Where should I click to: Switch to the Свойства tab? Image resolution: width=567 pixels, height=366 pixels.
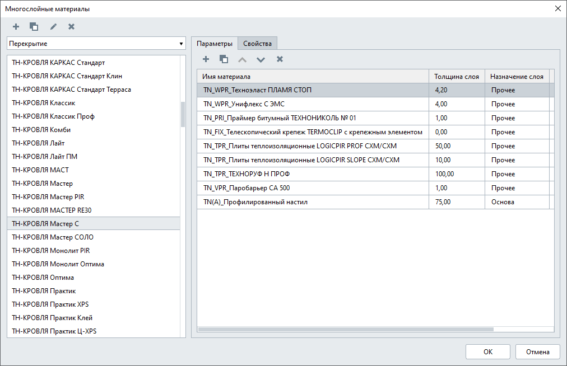click(x=257, y=44)
